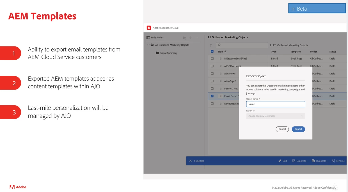Check the Nov22Newsletter row checkbox
Screen dimensions: 348x192
pos(212,104)
